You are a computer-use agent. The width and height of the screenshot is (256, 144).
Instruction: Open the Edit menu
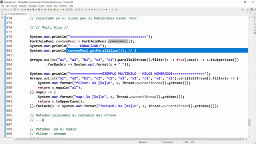pyautogui.click(x=8, y=6)
